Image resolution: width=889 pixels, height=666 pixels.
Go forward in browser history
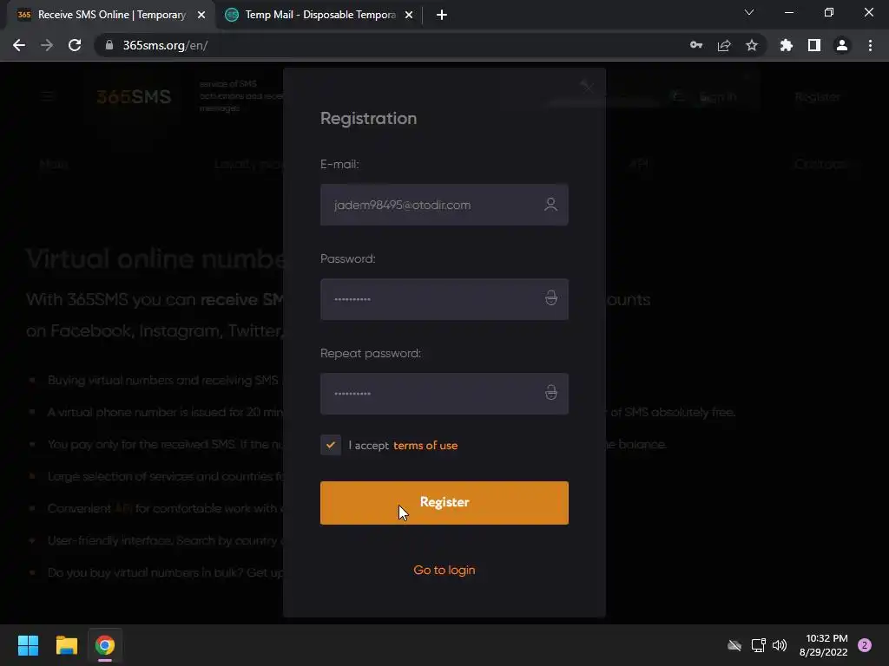click(47, 45)
